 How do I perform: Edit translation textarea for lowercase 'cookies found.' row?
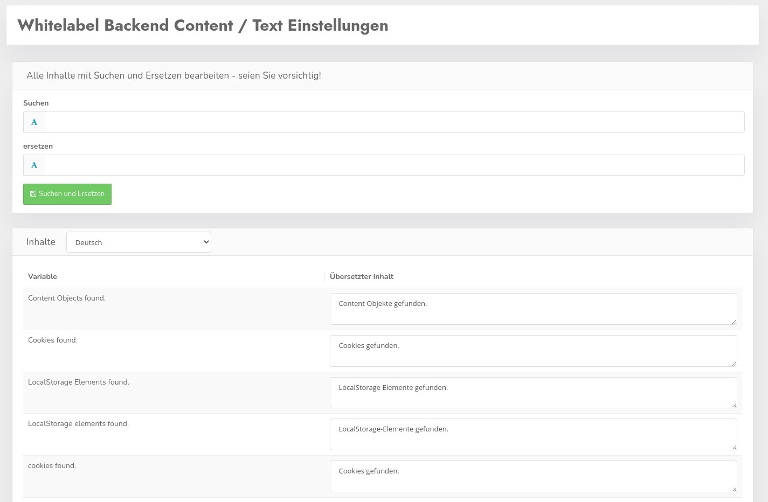[x=532, y=476]
